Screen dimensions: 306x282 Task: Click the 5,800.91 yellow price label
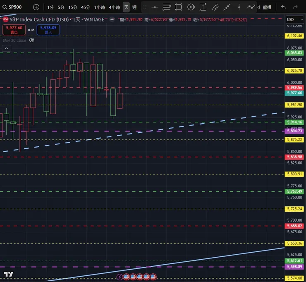294,174
